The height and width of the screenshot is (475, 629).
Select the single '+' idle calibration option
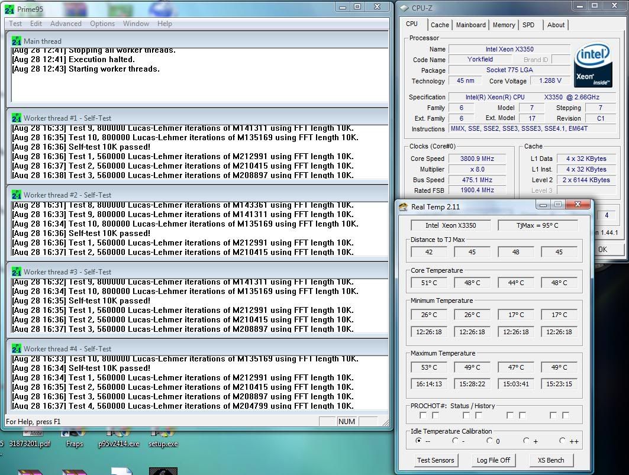point(526,441)
